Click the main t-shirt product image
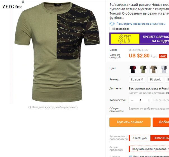 57,52
